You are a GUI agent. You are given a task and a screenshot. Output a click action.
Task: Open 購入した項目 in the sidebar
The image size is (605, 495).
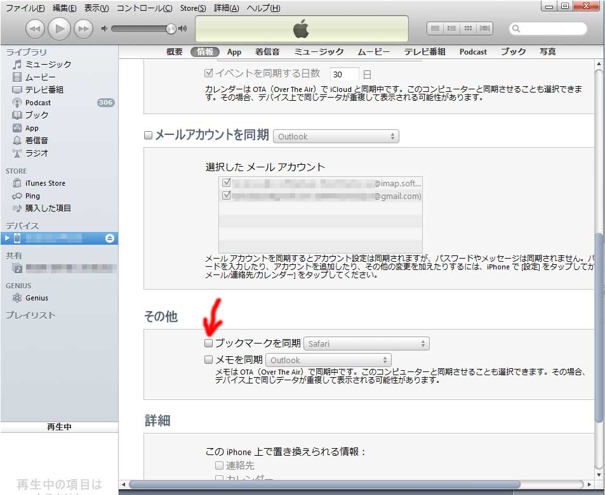(48, 208)
